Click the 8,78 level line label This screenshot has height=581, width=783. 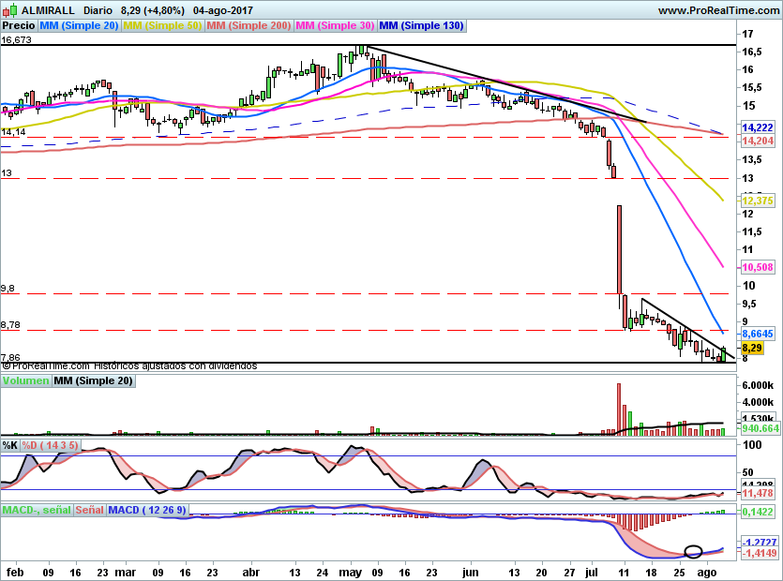pos(10,325)
